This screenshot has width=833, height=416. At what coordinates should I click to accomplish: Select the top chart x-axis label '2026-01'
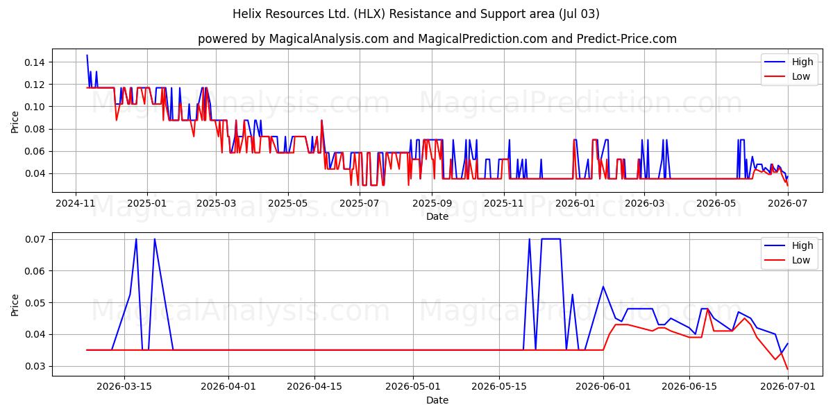(575, 203)
